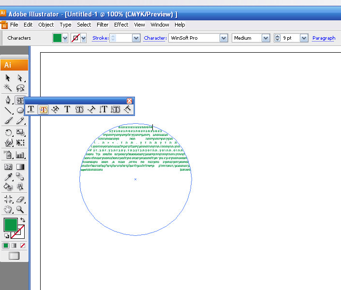This screenshot has height=290, width=341.
Task: Open the Stroke panel link
Action: pyautogui.click(x=100, y=38)
